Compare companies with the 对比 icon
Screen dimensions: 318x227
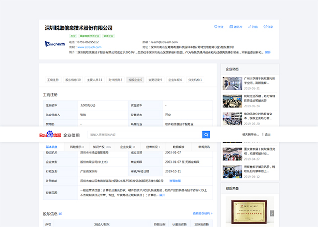tap(253, 27)
